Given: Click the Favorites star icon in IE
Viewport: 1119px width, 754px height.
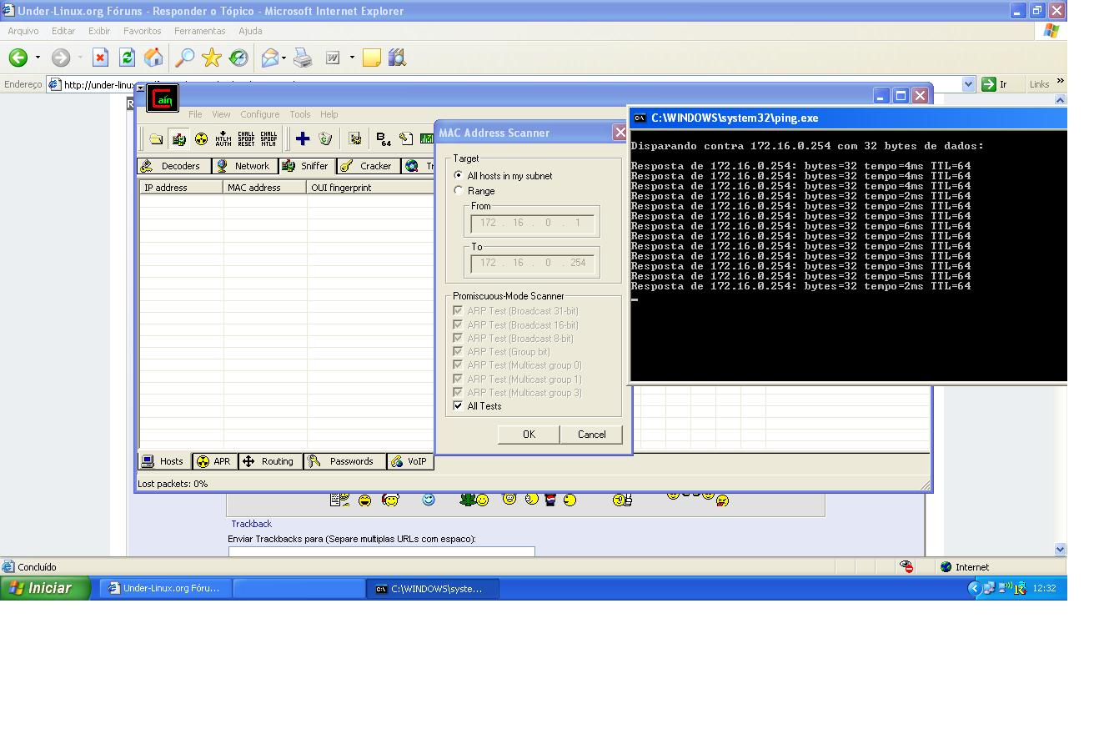Looking at the screenshot, I should pyautogui.click(x=212, y=58).
